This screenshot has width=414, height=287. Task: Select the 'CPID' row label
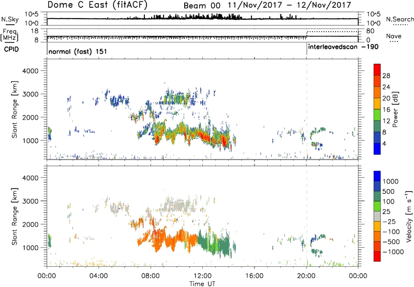(x=11, y=49)
